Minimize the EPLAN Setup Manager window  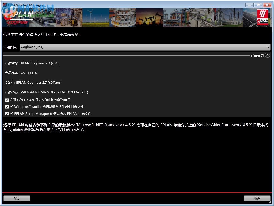click(250, 5)
